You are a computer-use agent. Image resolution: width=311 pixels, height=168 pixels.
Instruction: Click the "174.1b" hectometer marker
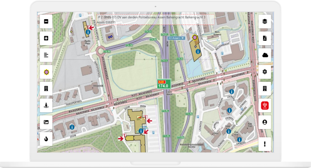click(x=180, y=59)
